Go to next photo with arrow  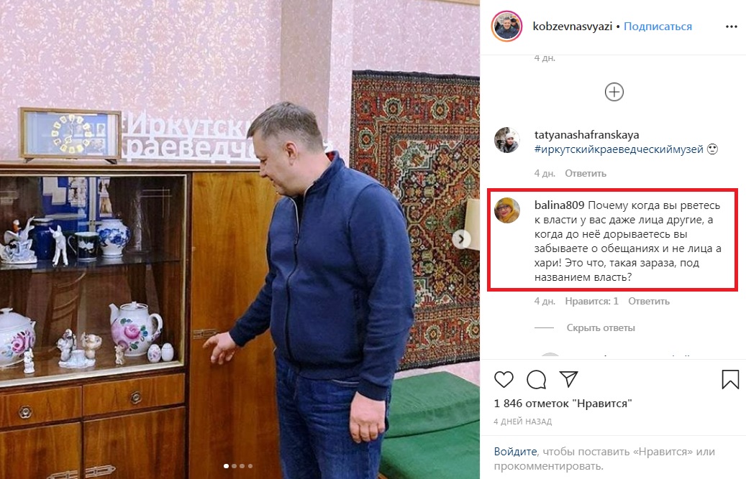(461, 239)
